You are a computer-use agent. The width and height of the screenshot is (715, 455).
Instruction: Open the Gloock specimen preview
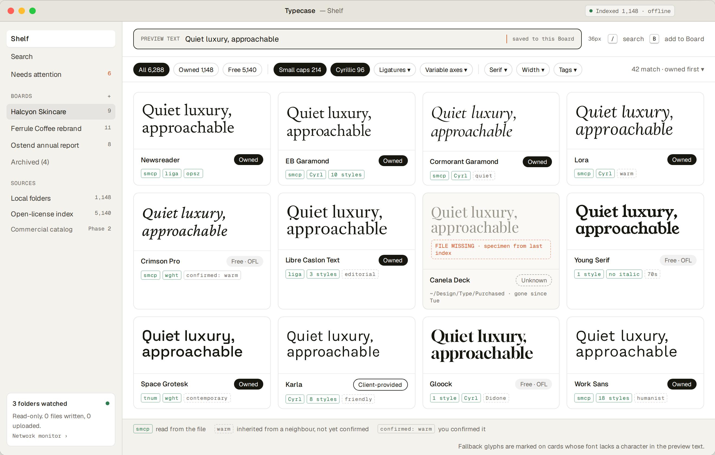click(491, 345)
